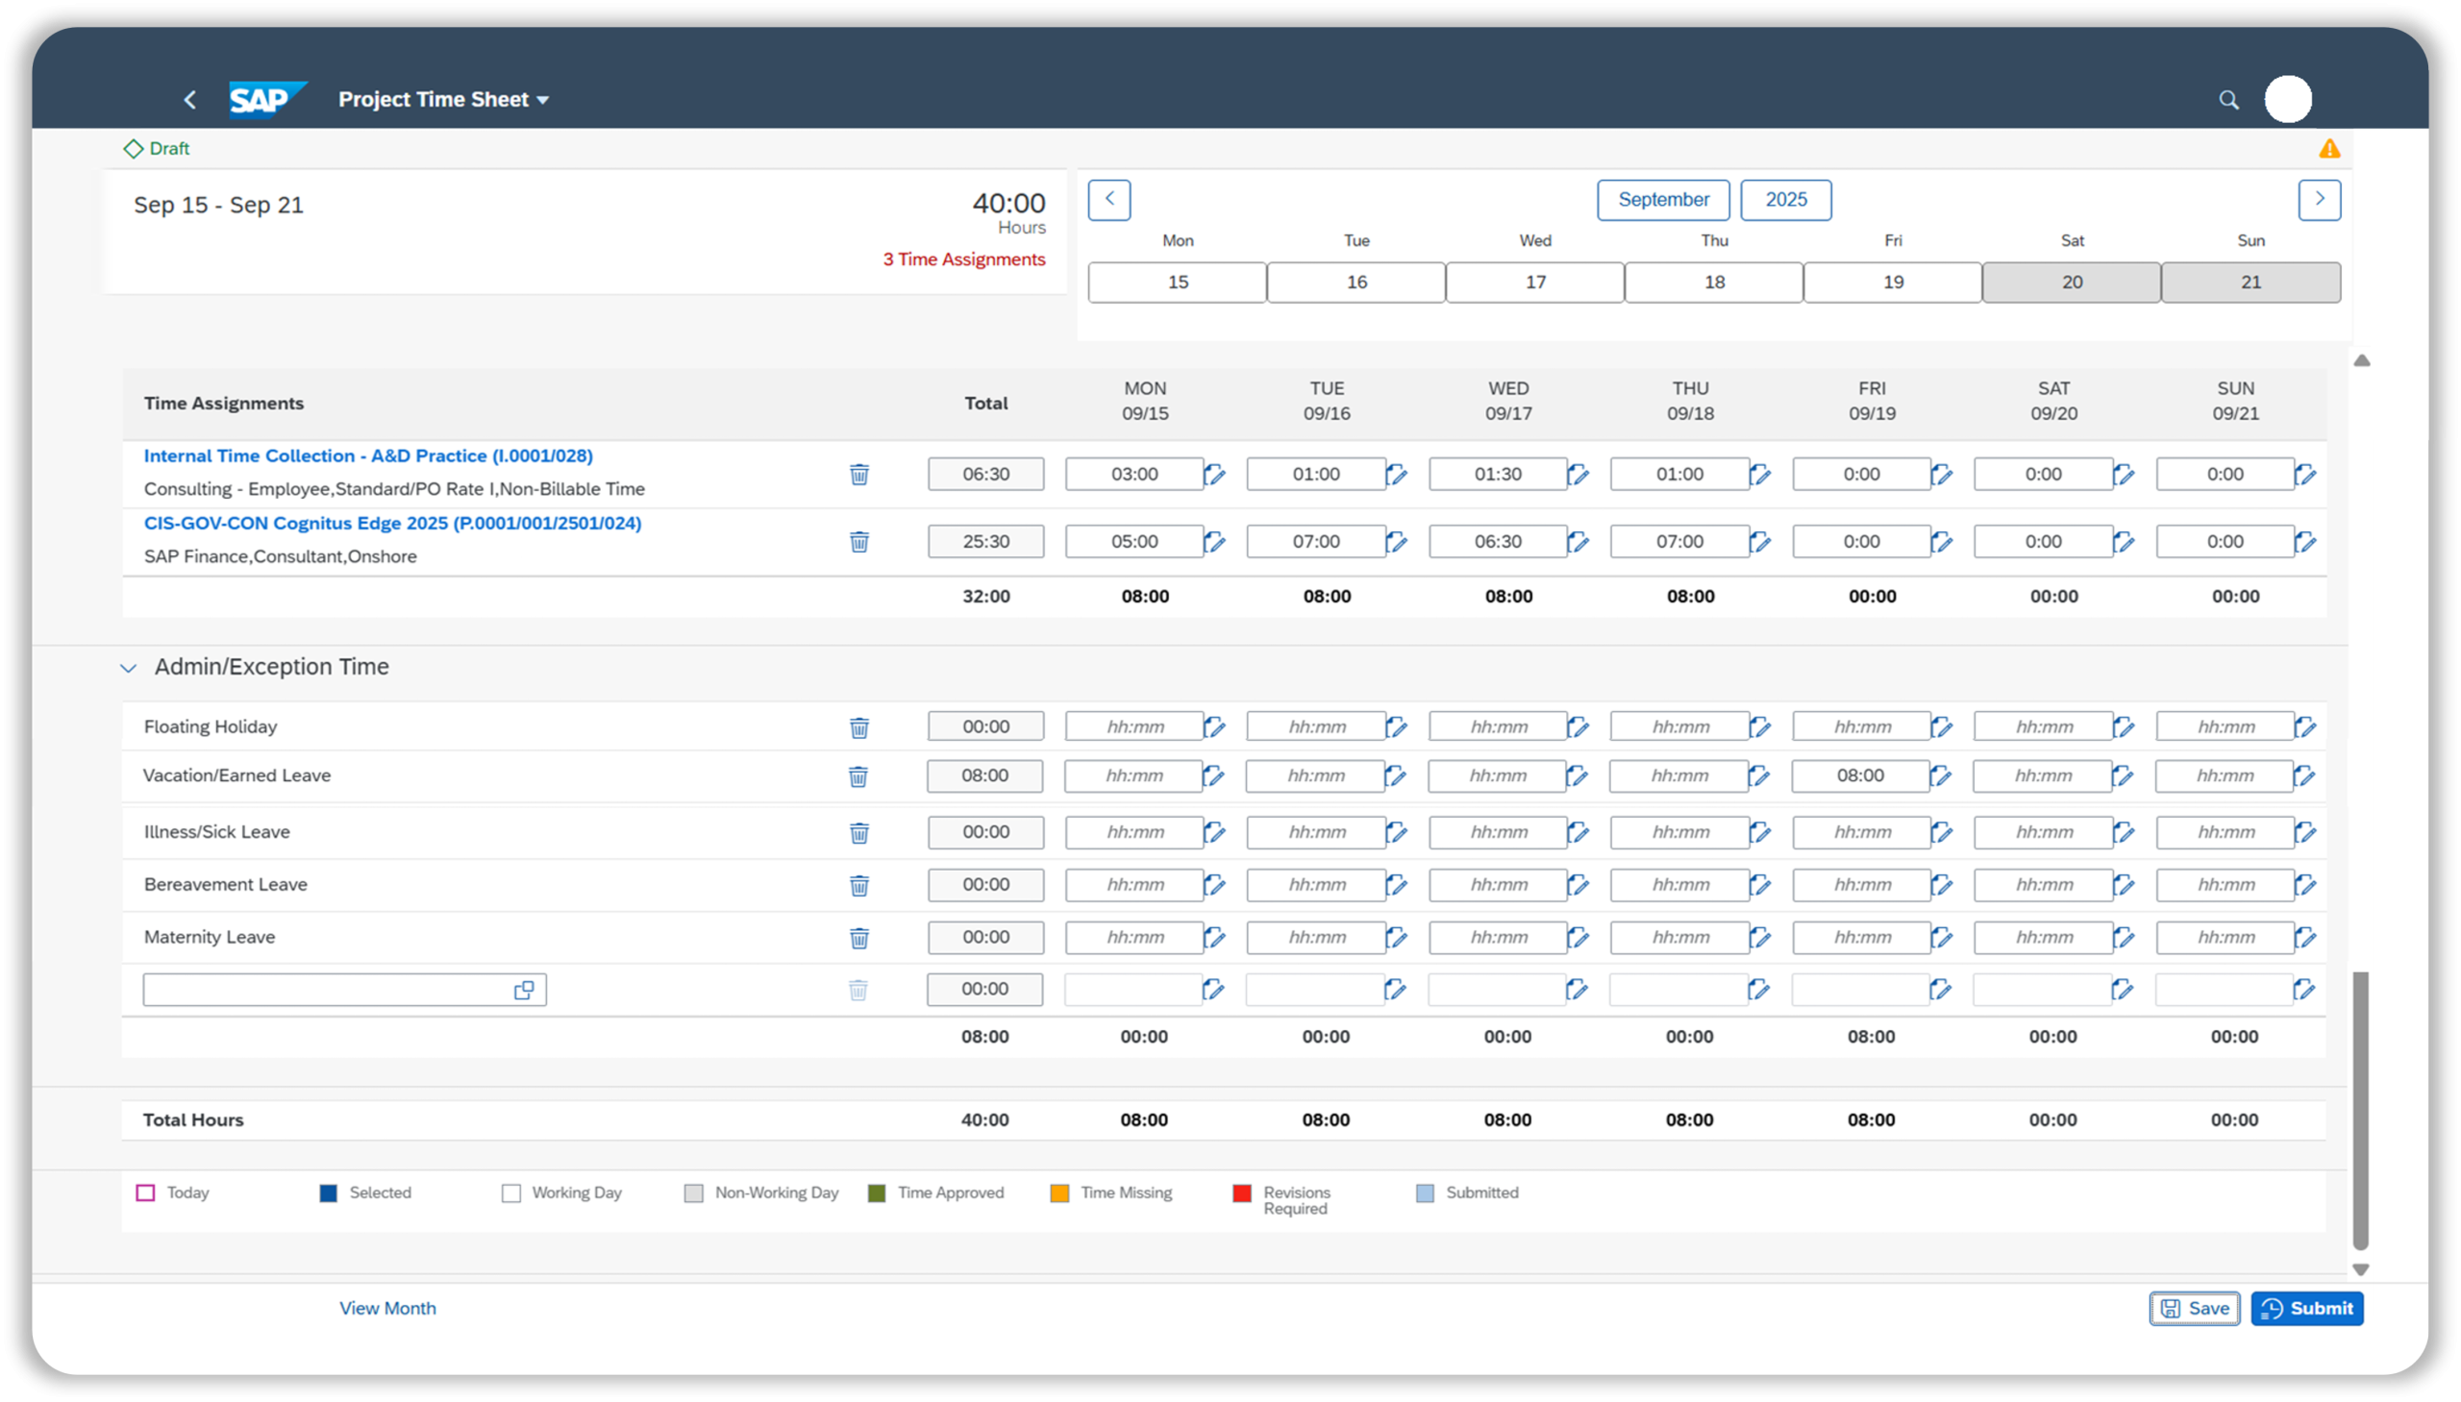Edit note for Maternity Leave Tuesday entry
2461x1402 pixels.
1397,937
